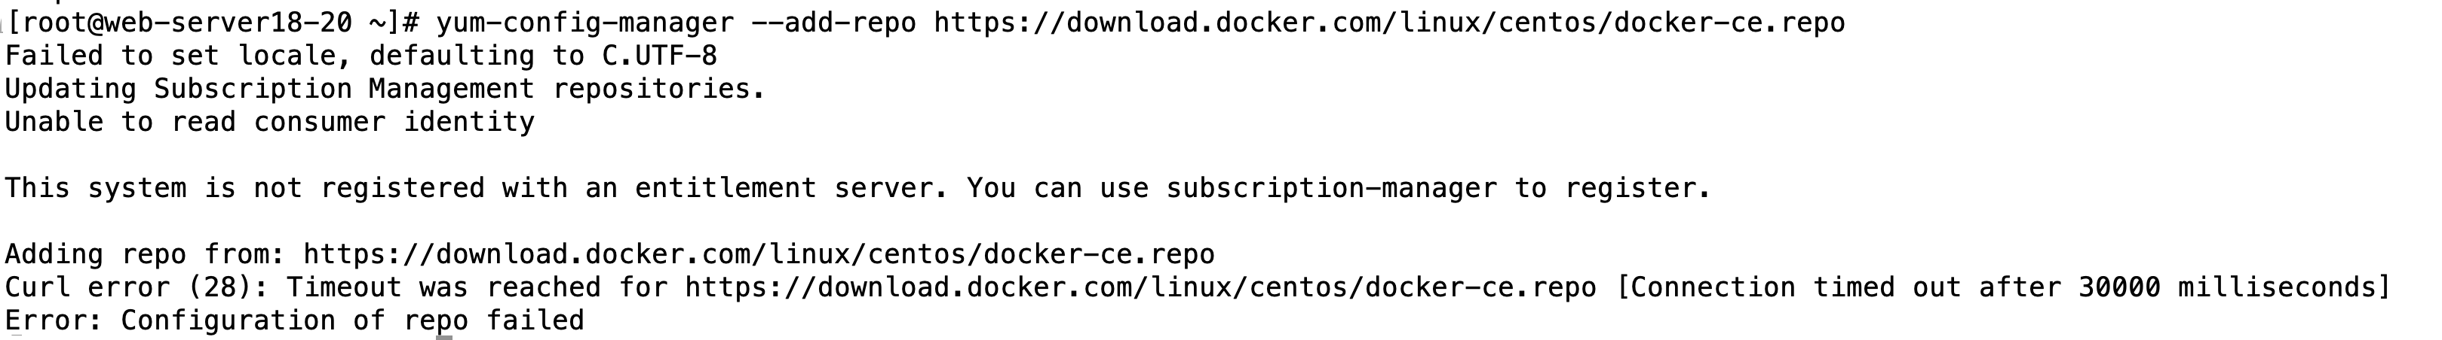Click the empty line below 'consumer identity'
The width and height of the screenshot is (2442, 340).
[x=1221, y=154]
